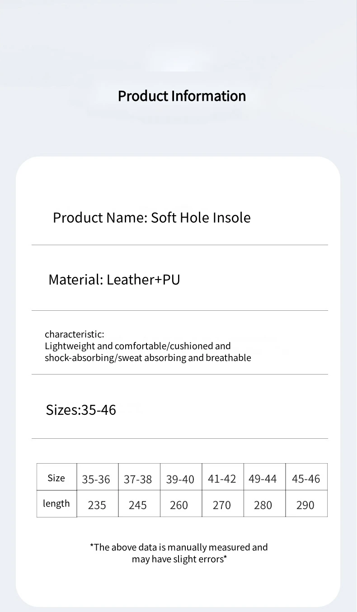Click the Material: Leather+PU line
This screenshot has width=357, height=612.
click(114, 280)
